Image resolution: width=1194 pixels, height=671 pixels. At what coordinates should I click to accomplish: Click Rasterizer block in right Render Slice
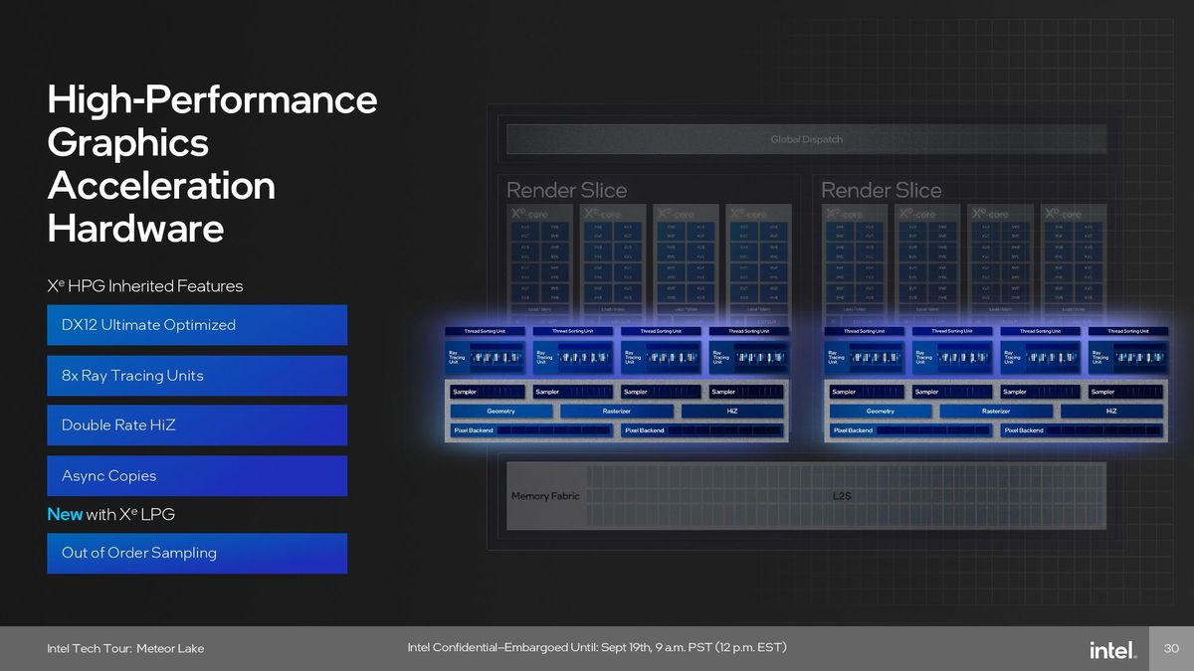point(996,411)
